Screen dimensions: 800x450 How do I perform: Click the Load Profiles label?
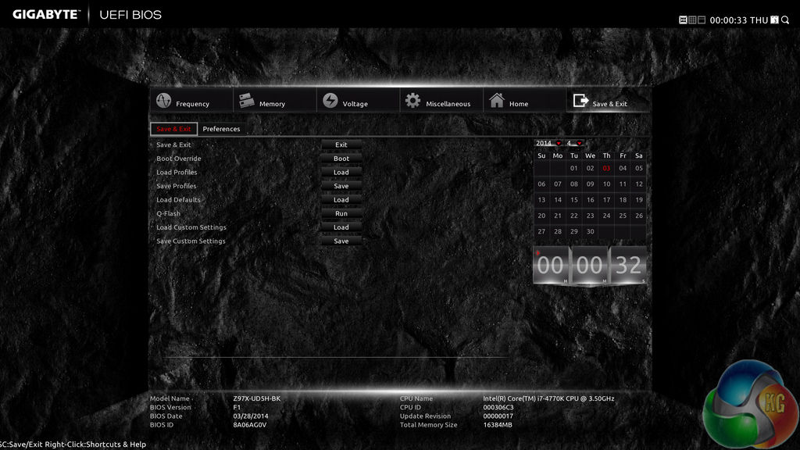[177, 173]
